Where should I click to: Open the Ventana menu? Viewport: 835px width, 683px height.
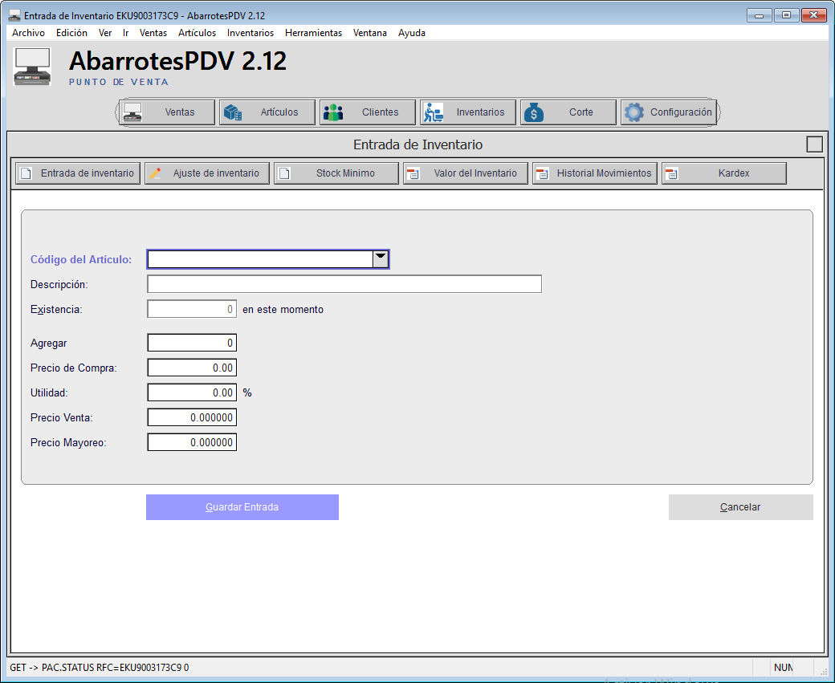coord(369,33)
